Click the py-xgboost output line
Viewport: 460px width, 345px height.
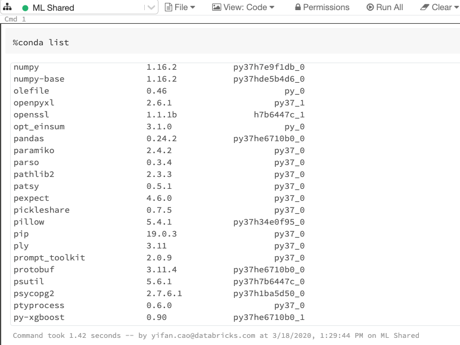[39, 317]
